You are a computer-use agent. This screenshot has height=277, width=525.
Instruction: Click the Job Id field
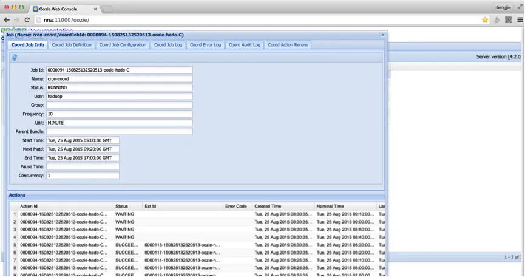(x=120, y=70)
